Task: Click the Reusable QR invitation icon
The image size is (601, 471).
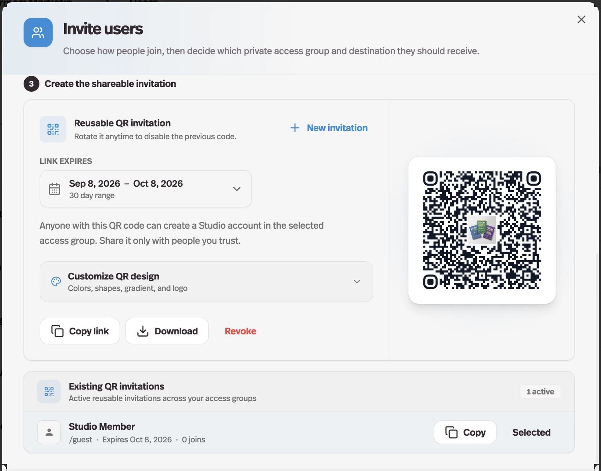Action: coord(53,129)
